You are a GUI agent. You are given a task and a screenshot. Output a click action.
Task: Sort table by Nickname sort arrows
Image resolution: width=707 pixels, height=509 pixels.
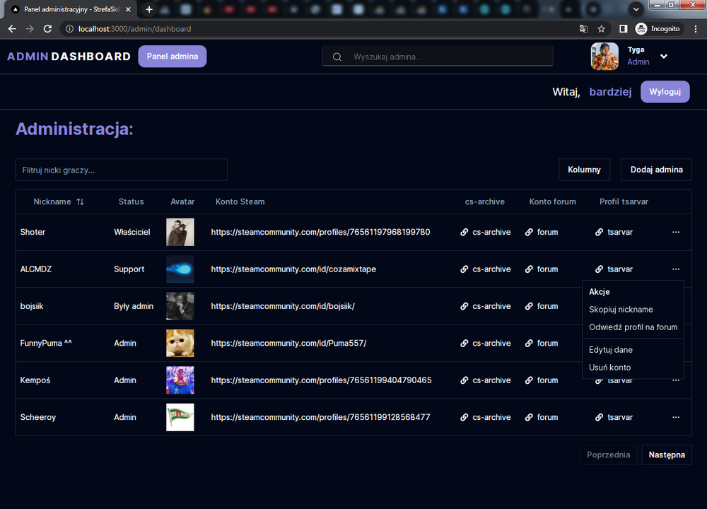(x=81, y=201)
